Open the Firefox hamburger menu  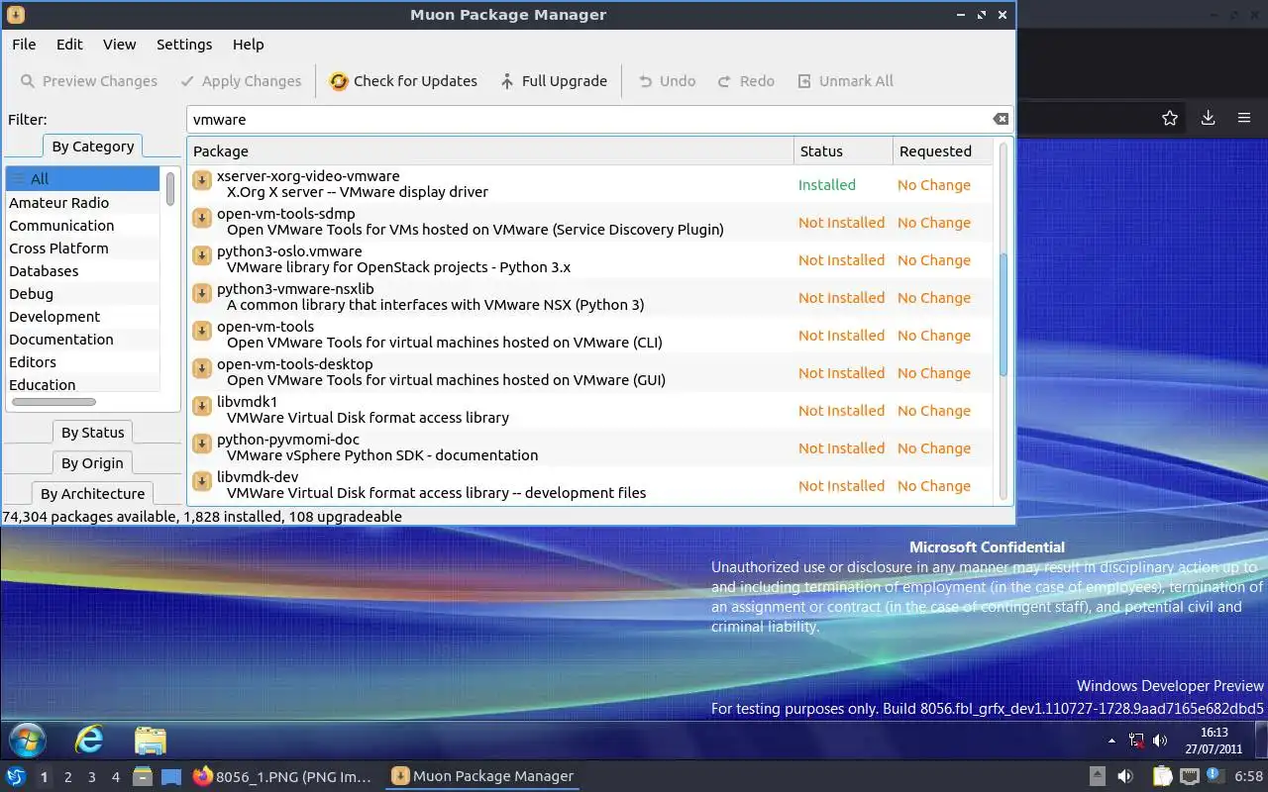click(x=1244, y=118)
